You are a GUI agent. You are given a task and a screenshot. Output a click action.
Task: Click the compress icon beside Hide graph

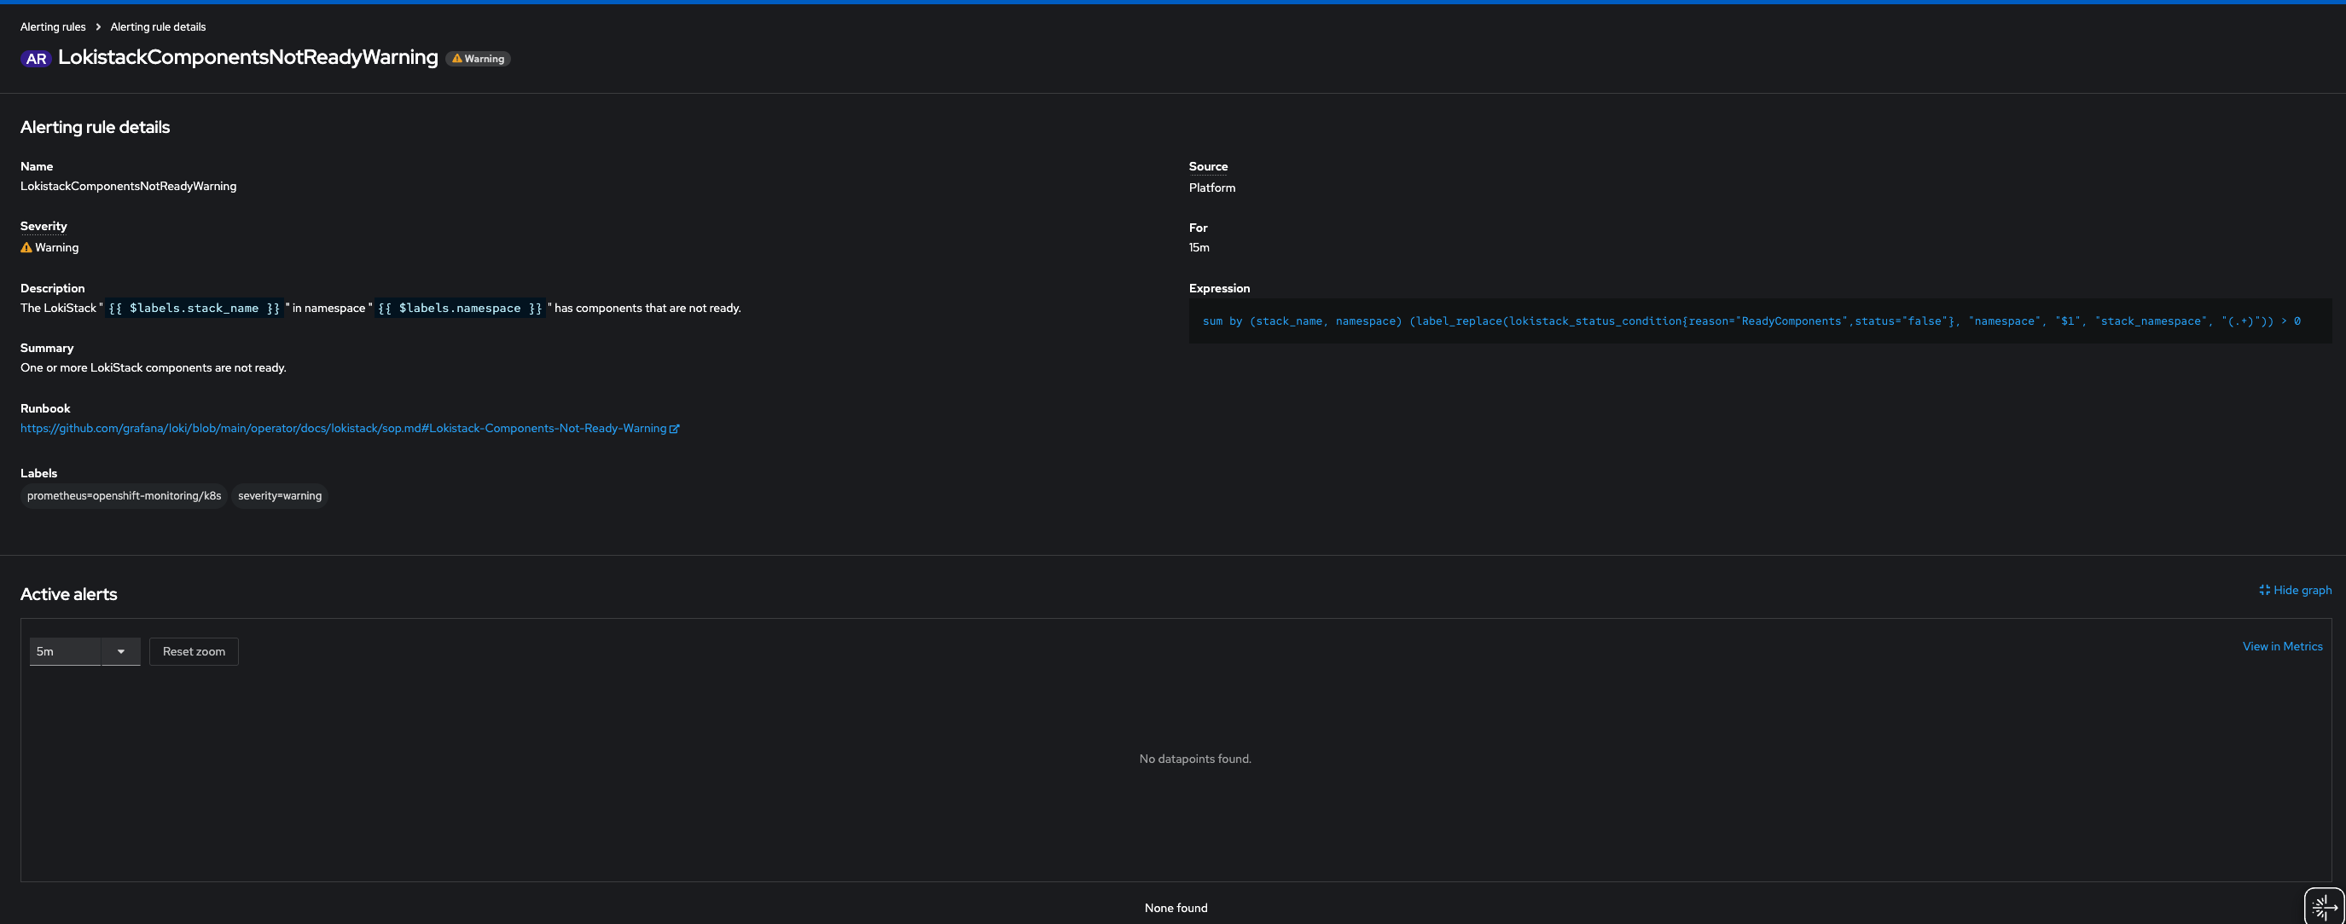coord(2264,590)
